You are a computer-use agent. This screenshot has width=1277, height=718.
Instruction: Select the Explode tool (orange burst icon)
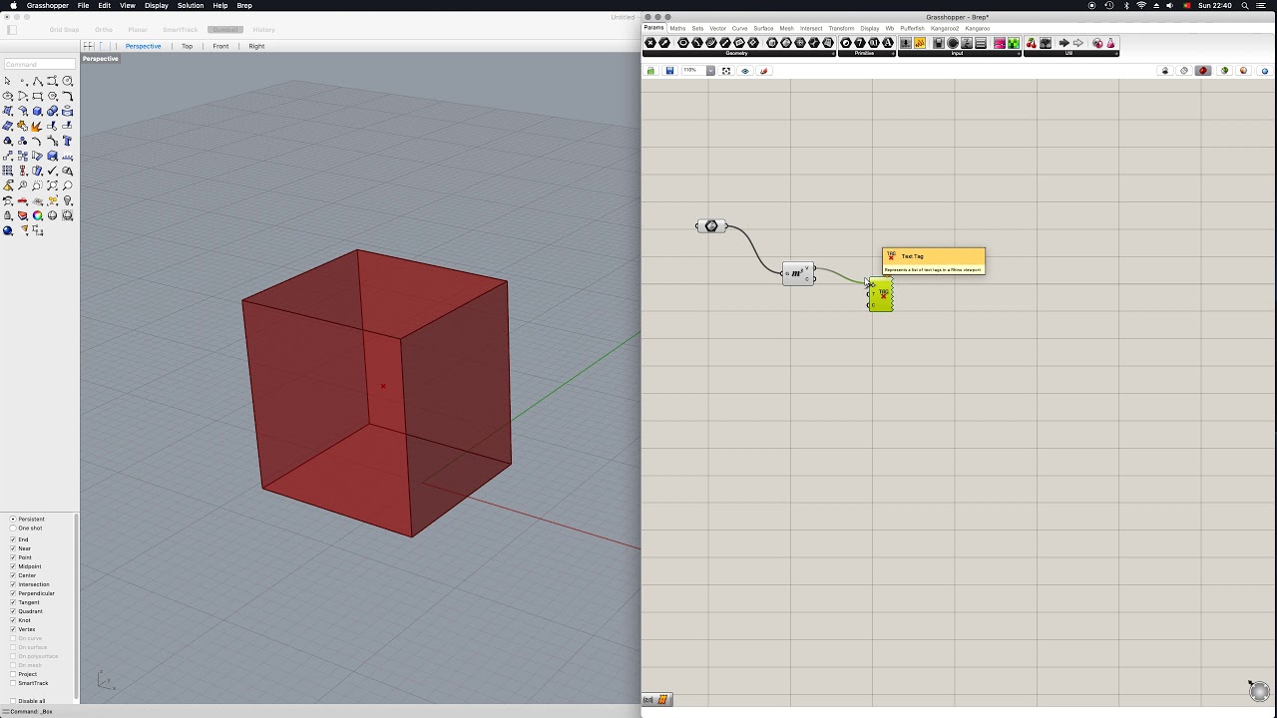[x=38, y=127]
